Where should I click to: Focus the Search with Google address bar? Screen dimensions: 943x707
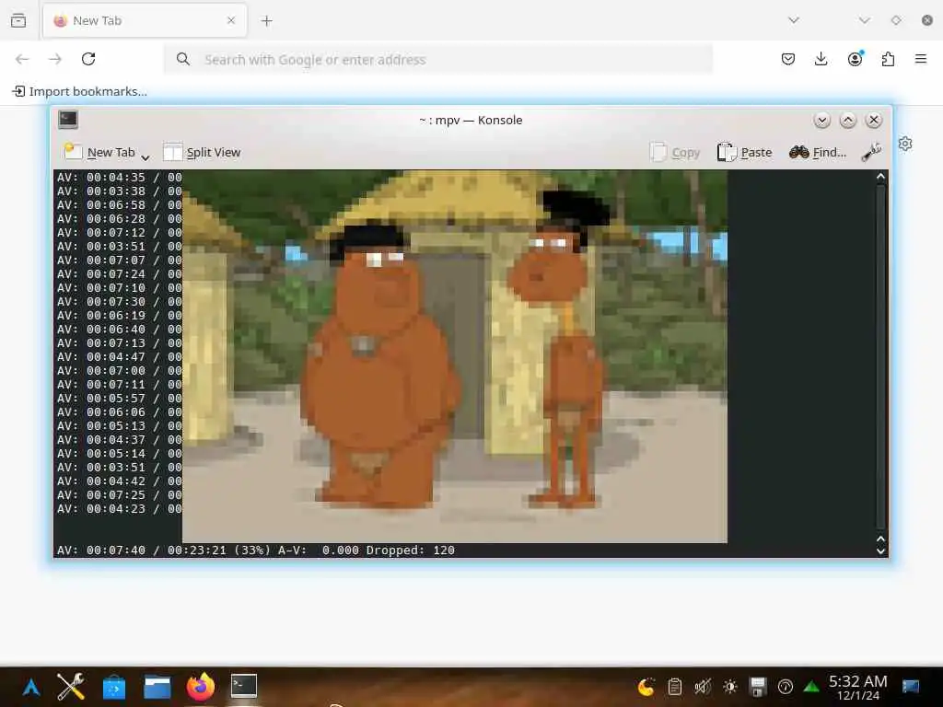pyautogui.click(x=438, y=60)
